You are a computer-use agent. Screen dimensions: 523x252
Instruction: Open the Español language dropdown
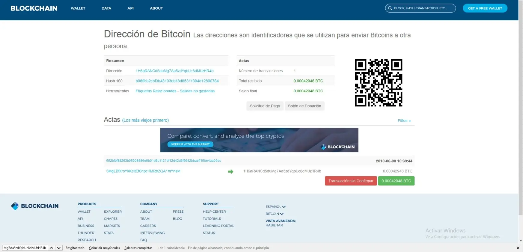275,207
